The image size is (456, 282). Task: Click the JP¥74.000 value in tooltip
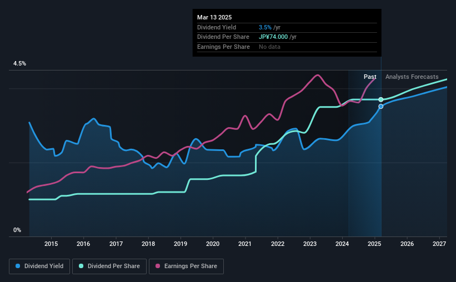point(273,37)
